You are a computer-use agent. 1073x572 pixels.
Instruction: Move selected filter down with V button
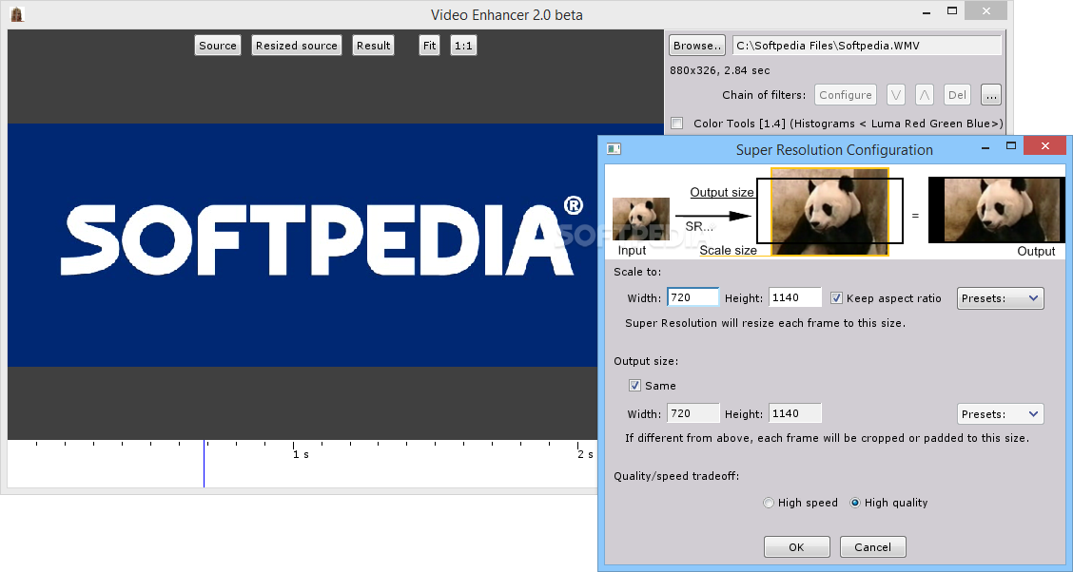896,95
